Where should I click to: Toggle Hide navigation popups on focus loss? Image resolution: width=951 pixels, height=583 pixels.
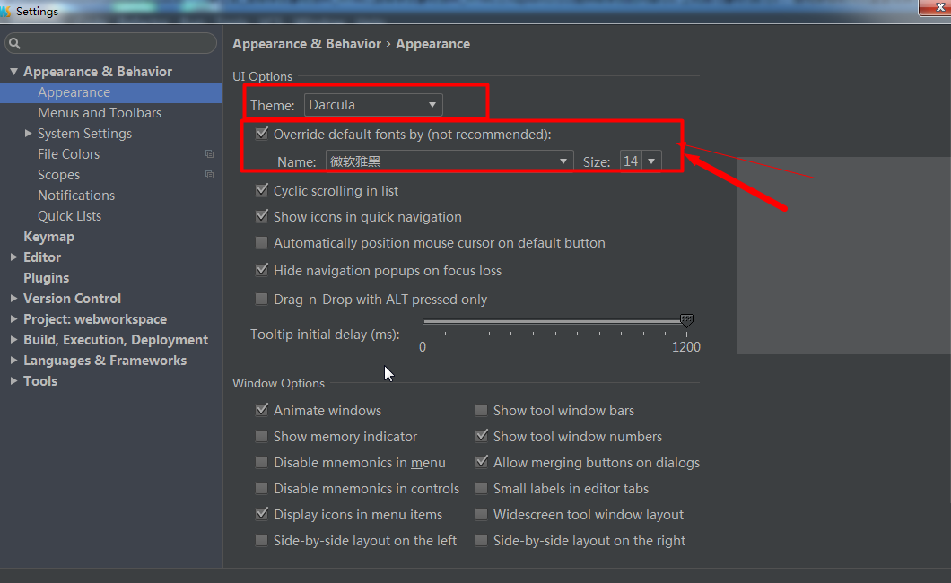[x=261, y=270]
